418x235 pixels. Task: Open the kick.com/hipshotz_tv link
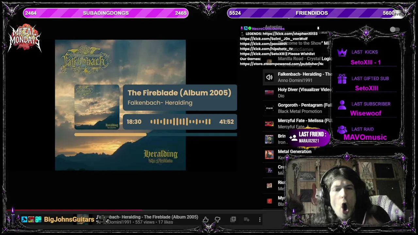266,49
